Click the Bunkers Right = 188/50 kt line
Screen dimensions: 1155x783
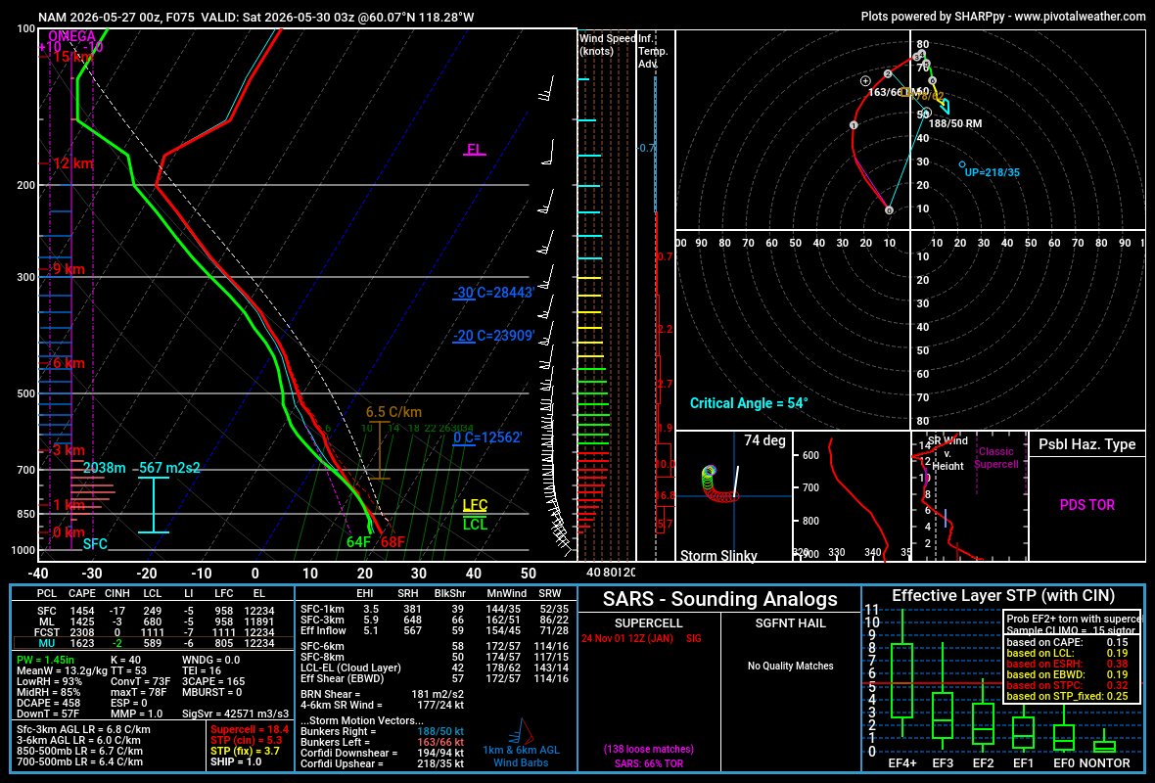(x=383, y=731)
